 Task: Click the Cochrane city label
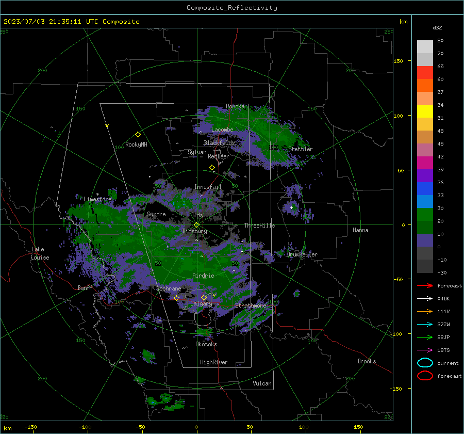coord(169,288)
